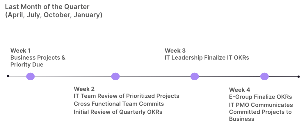Click the "Business Projects & Priority Due" text
Viewport: 306px width, 127px height.
(38, 61)
